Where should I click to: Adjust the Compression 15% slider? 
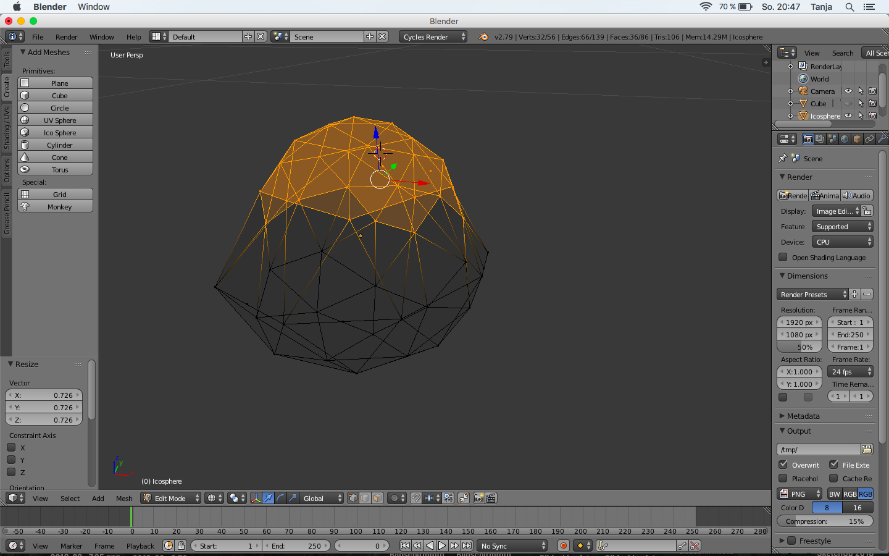click(x=825, y=521)
